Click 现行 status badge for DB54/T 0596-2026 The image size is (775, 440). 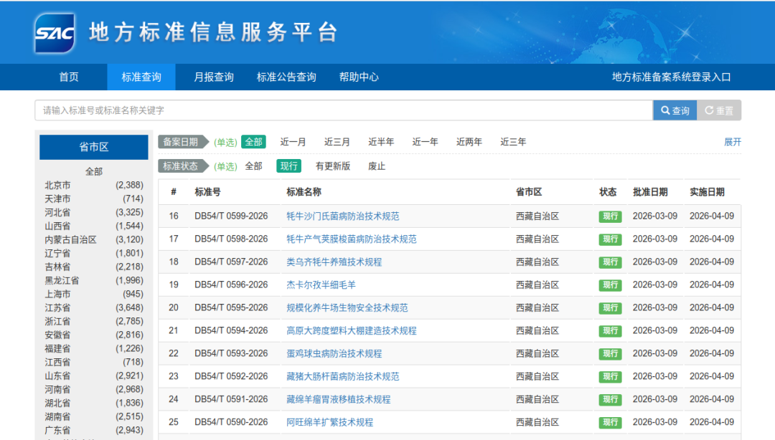tap(610, 285)
